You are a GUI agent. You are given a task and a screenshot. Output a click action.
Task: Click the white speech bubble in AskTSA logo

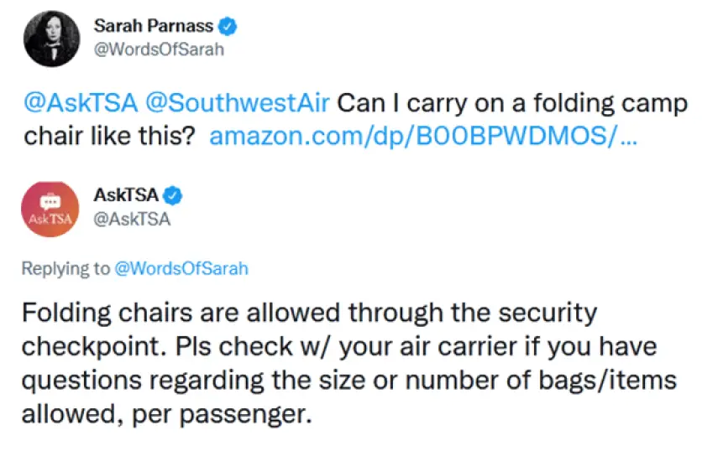(x=51, y=202)
